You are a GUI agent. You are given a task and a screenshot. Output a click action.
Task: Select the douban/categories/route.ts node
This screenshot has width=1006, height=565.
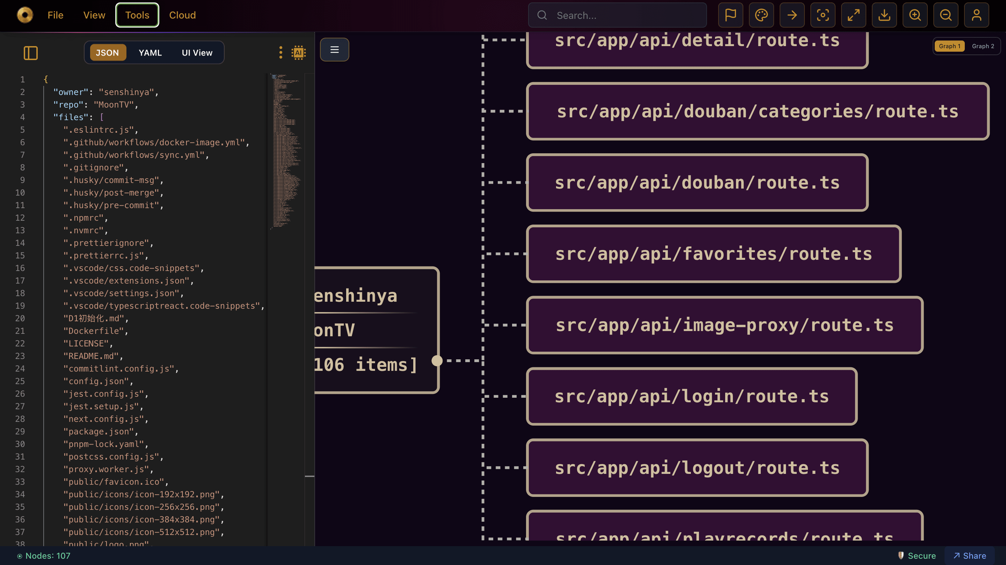tap(758, 111)
